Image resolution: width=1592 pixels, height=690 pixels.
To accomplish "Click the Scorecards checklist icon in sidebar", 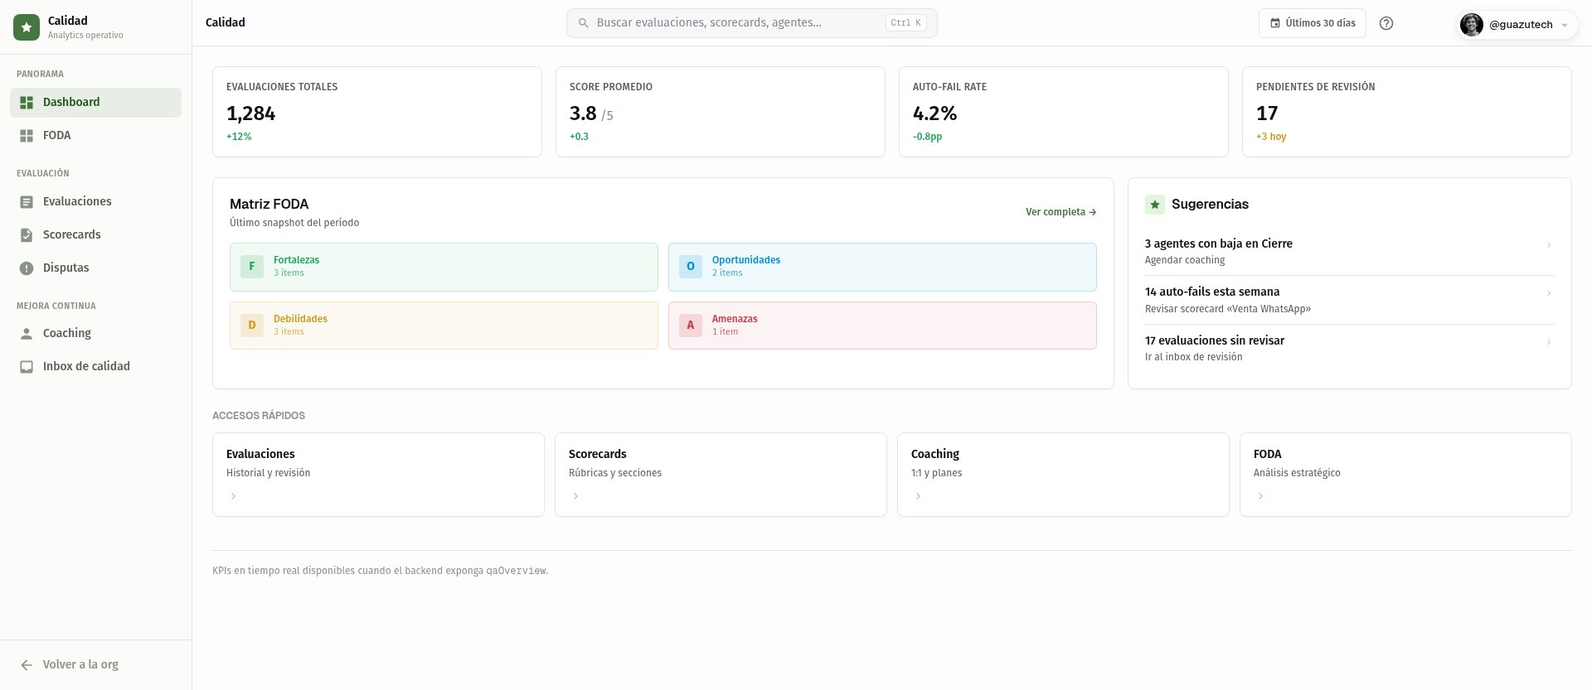I will [27, 234].
